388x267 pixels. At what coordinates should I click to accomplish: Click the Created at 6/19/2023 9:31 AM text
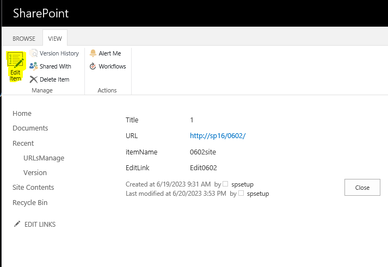[x=168, y=184]
